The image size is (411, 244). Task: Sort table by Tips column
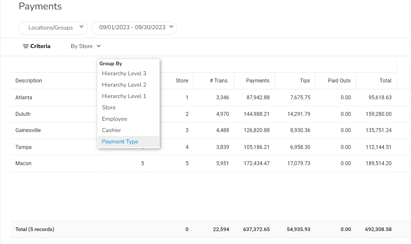tap(305, 81)
